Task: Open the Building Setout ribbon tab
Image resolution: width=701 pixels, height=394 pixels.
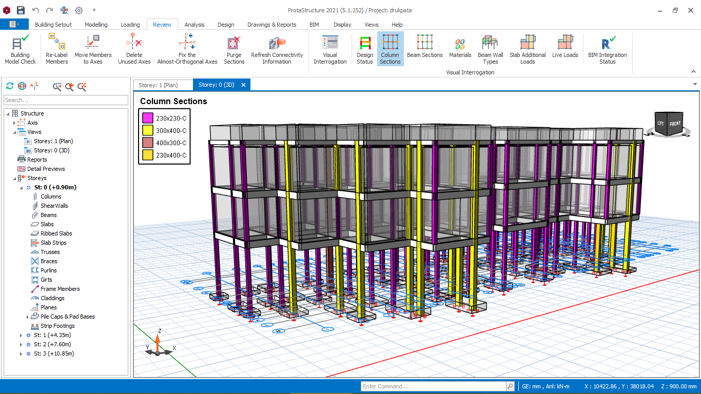Action: pyautogui.click(x=53, y=25)
